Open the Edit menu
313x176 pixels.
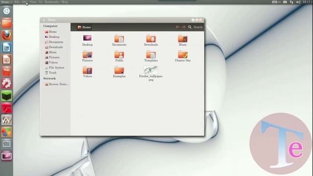[24, 2]
